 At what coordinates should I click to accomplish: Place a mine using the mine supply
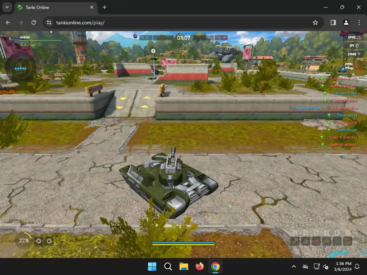(337, 241)
